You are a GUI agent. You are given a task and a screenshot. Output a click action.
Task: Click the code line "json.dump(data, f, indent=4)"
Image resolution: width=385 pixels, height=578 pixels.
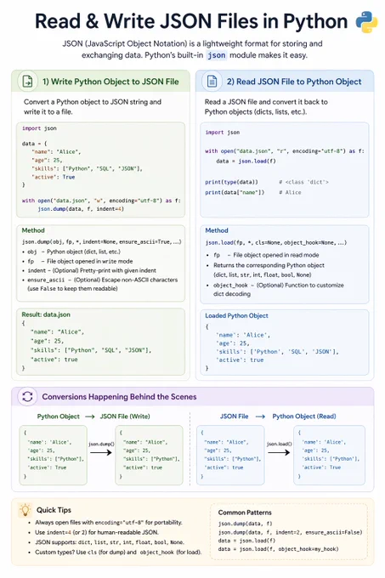click(81, 209)
